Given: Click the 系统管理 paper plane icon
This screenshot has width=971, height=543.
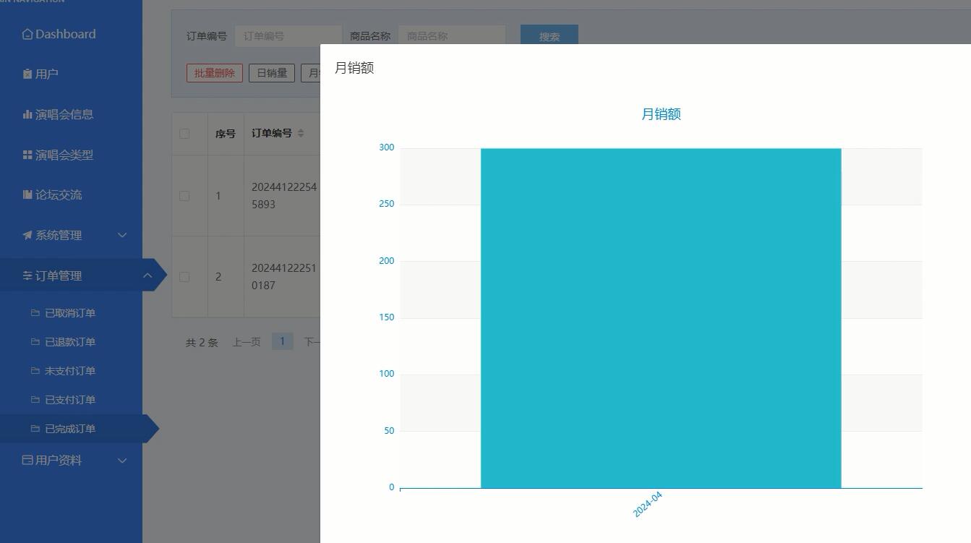Looking at the screenshot, I should (x=27, y=235).
